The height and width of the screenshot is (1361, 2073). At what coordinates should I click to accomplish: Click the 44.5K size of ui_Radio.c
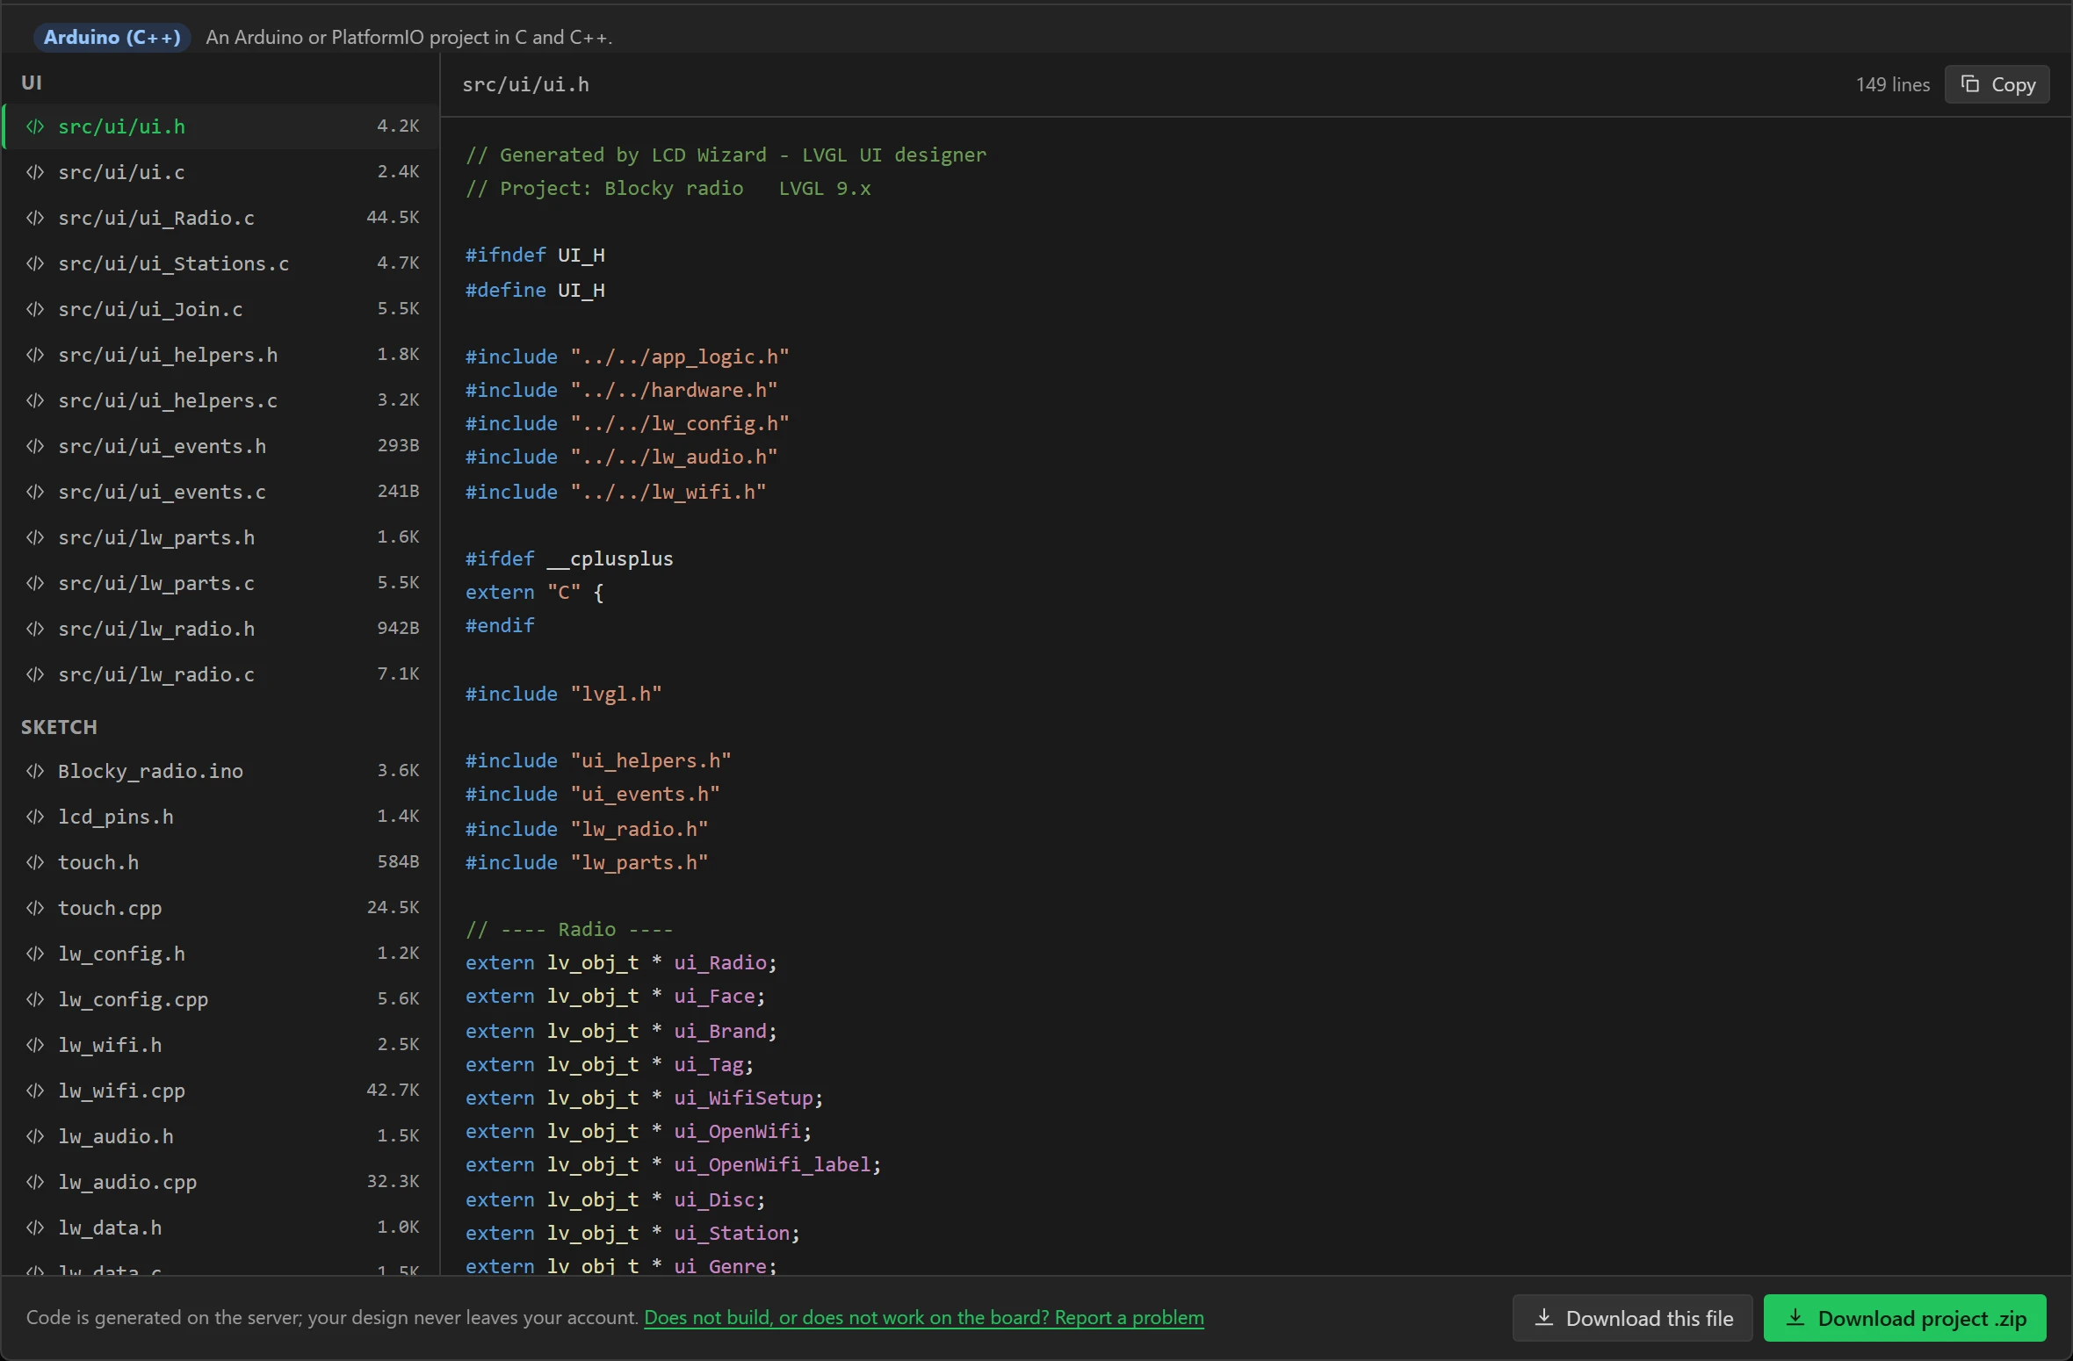coord(393,218)
